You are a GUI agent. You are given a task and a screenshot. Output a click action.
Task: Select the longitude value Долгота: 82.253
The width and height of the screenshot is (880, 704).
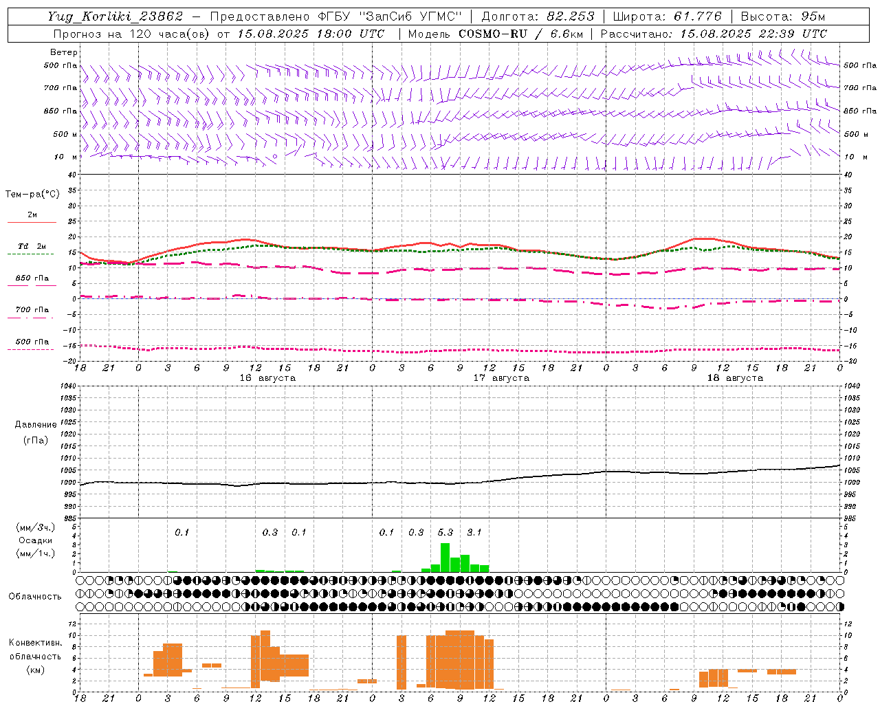click(538, 16)
